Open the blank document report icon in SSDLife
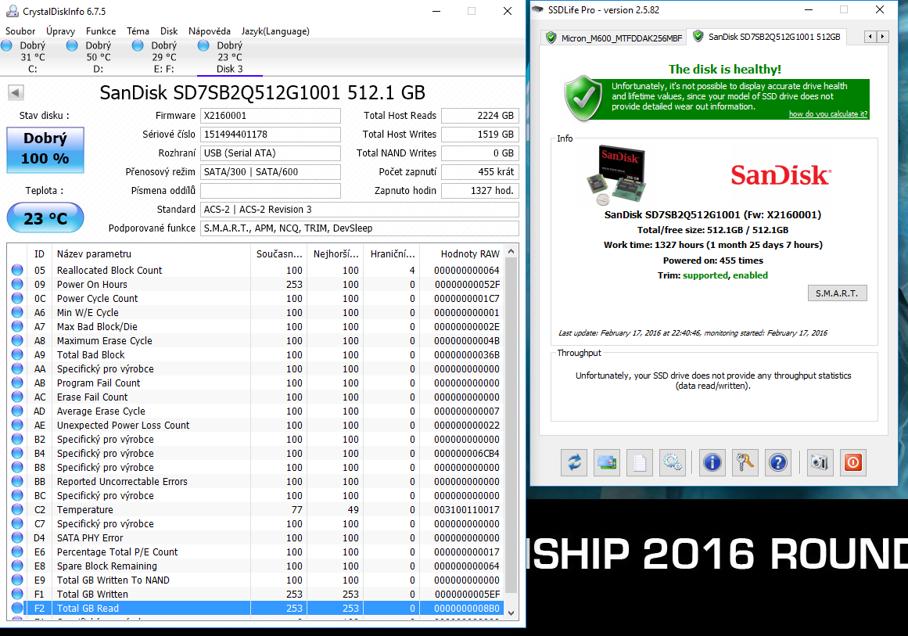908x636 pixels. tap(639, 463)
